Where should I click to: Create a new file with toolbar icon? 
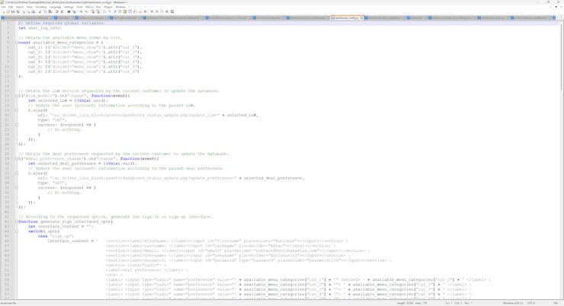[x=4, y=11]
